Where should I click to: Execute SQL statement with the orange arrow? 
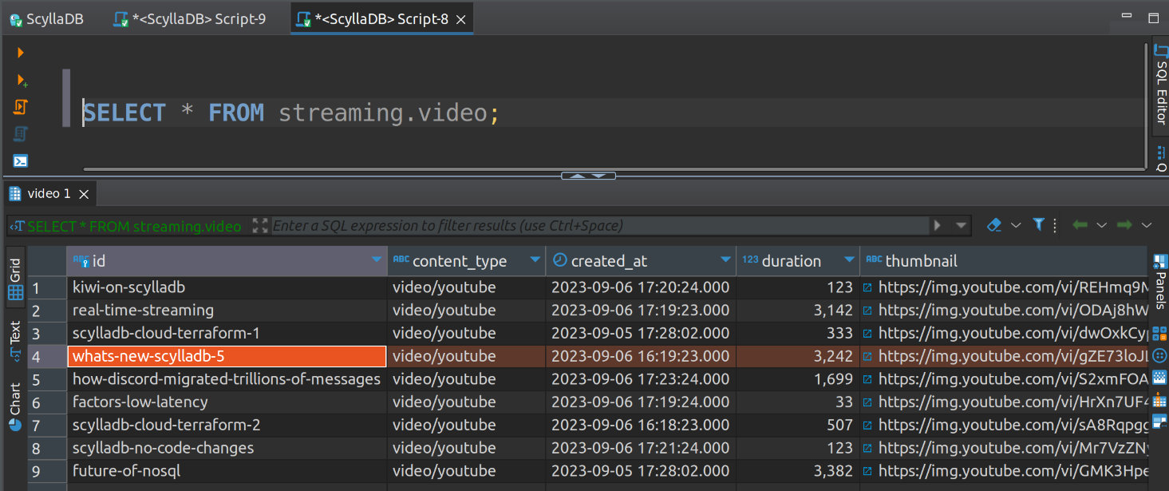tap(21, 53)
